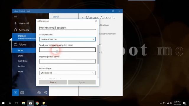The width and height of the screenshot is (189, 106).
Task: Open Mail settings gear icon
Action: point(46,93)
